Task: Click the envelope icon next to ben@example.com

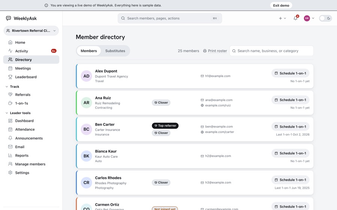Action: pos(202,127)
